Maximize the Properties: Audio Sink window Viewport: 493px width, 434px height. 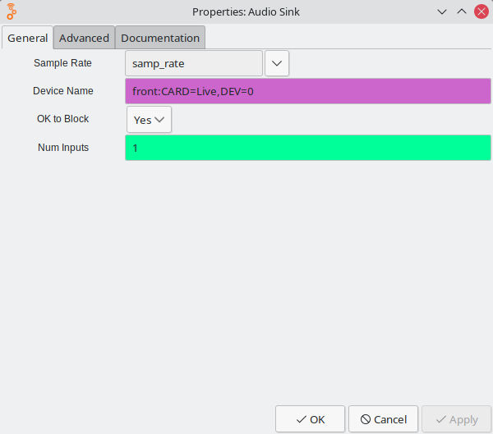click(462, 11)
